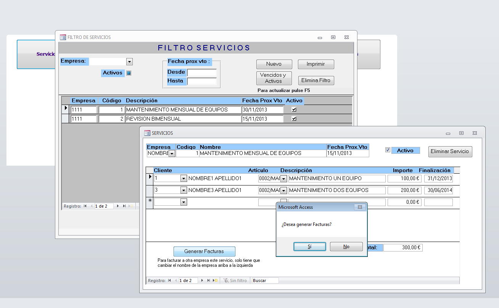The height and width of the screenshot is (308, 499).
Task: Click the Generar Facturas button
Action: pyautogui.click(x=204, y=252)
